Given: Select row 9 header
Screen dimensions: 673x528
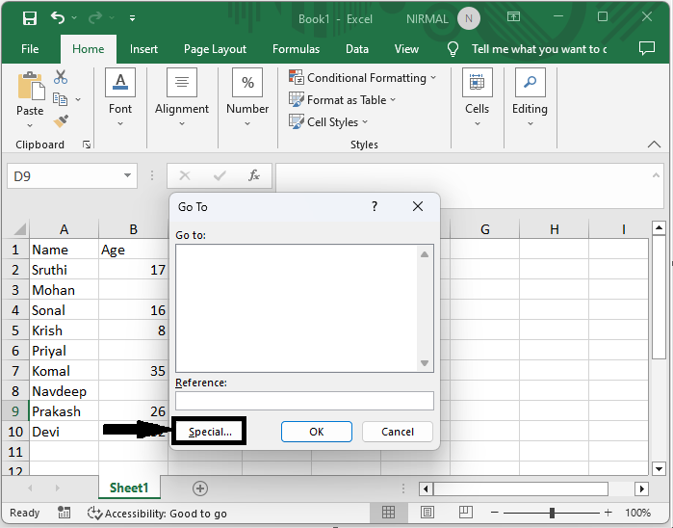Looking at the screenshot, I should (15, 411).
